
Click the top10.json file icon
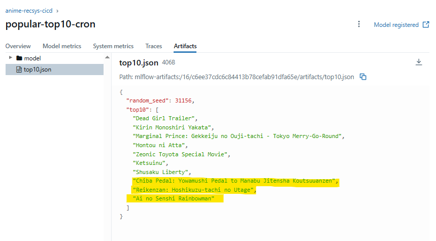click(x=19, y=70)
